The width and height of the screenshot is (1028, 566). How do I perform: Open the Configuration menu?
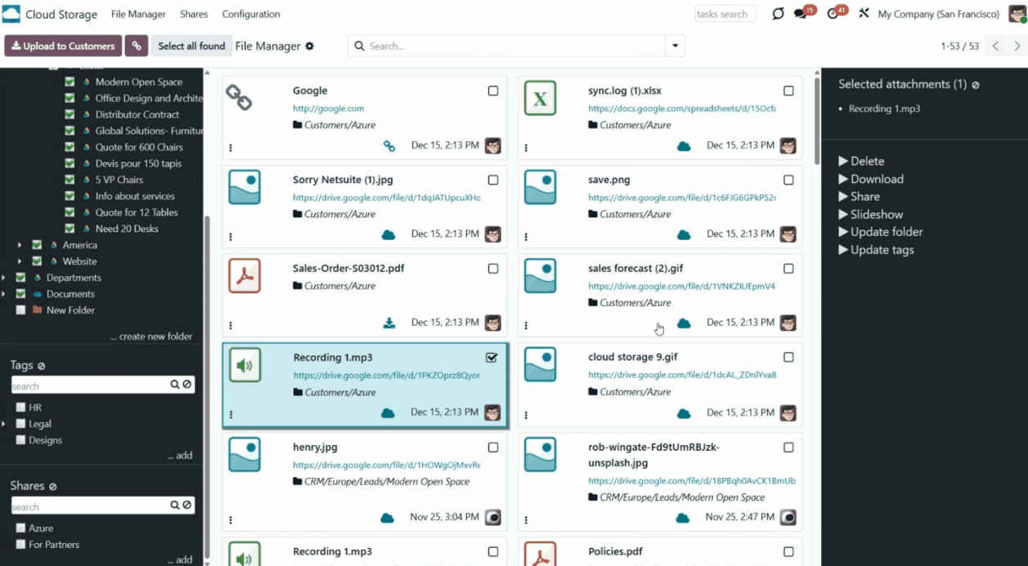[251, 14]
